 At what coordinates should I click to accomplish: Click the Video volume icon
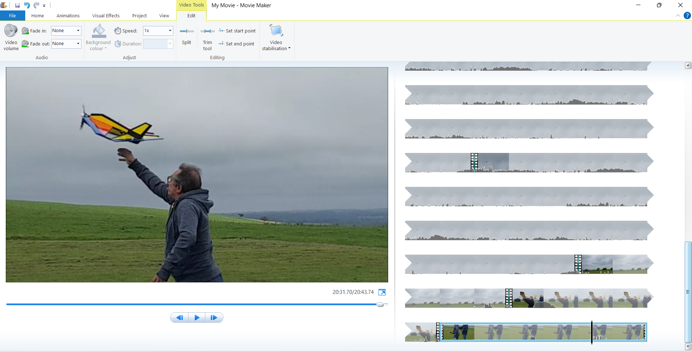point(11,31)
